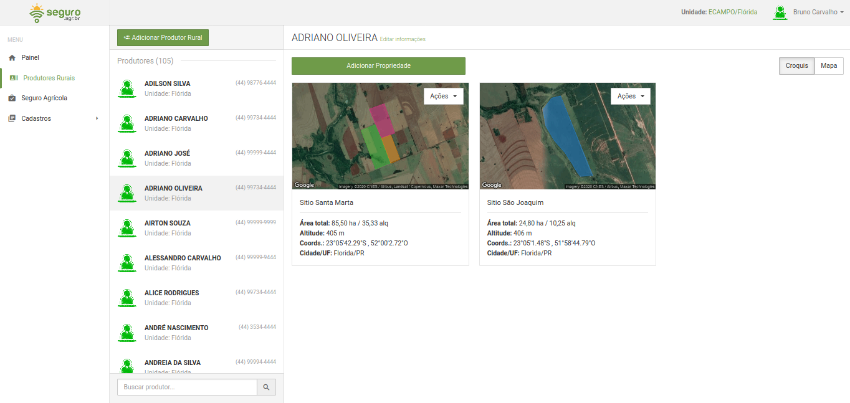Click the avatar icon of ADRIANO OLIVEIRA
This screenshot has width=850, height=403.
127,193
